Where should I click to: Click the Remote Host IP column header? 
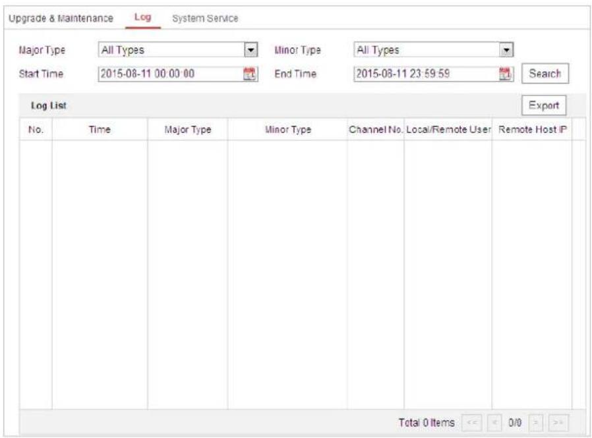coord(533,129)
